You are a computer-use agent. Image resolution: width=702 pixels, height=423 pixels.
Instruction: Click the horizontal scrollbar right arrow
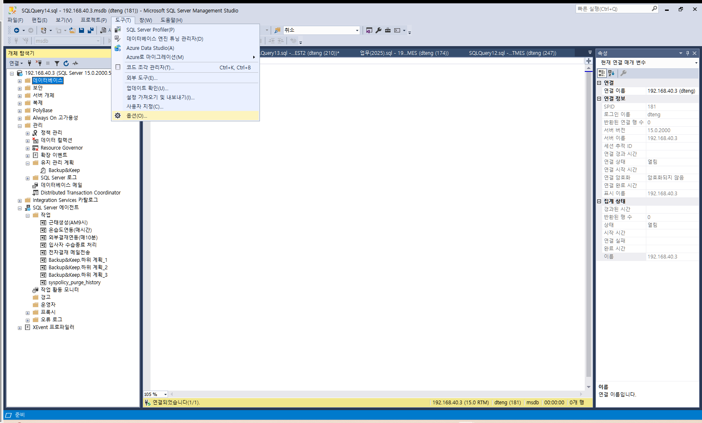[x=581, y=394]
